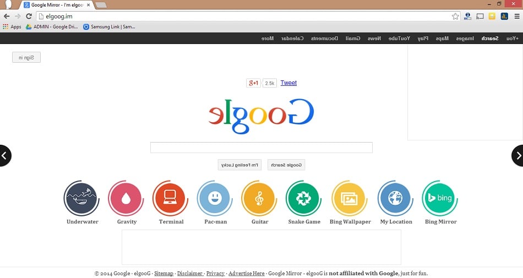This screenshot has height=278, width=523.
Task: Reload the elgoog.im page
Action: tap(29, 16)
